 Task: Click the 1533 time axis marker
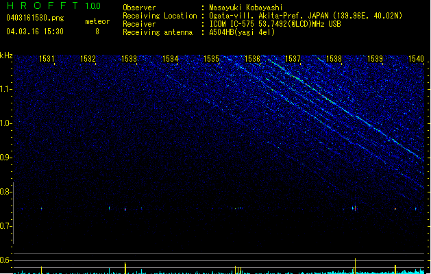point(129,59)
